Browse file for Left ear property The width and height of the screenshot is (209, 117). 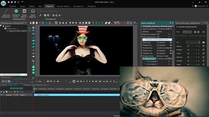pyautogui.click(x=170, y=43)
